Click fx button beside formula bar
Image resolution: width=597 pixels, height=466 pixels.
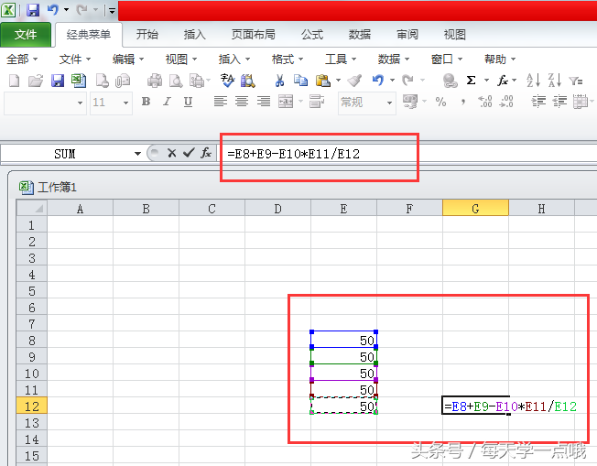point(206,153)
